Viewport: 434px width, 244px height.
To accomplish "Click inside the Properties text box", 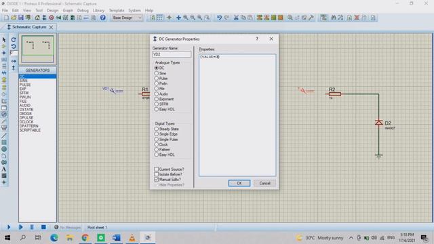I will click(237, 115).
